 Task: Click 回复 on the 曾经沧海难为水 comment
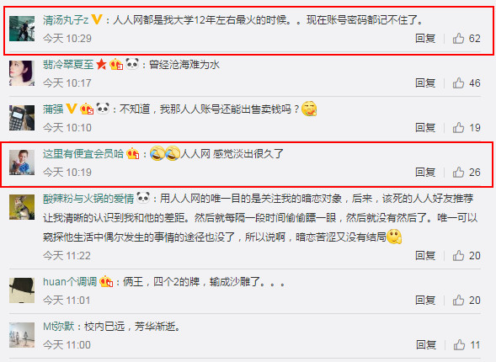tap(425, 83)
